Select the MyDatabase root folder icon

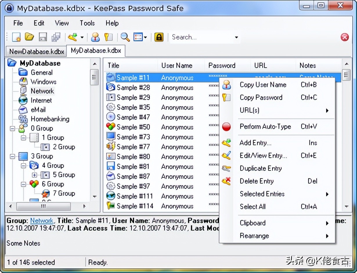tap(12, 63)
